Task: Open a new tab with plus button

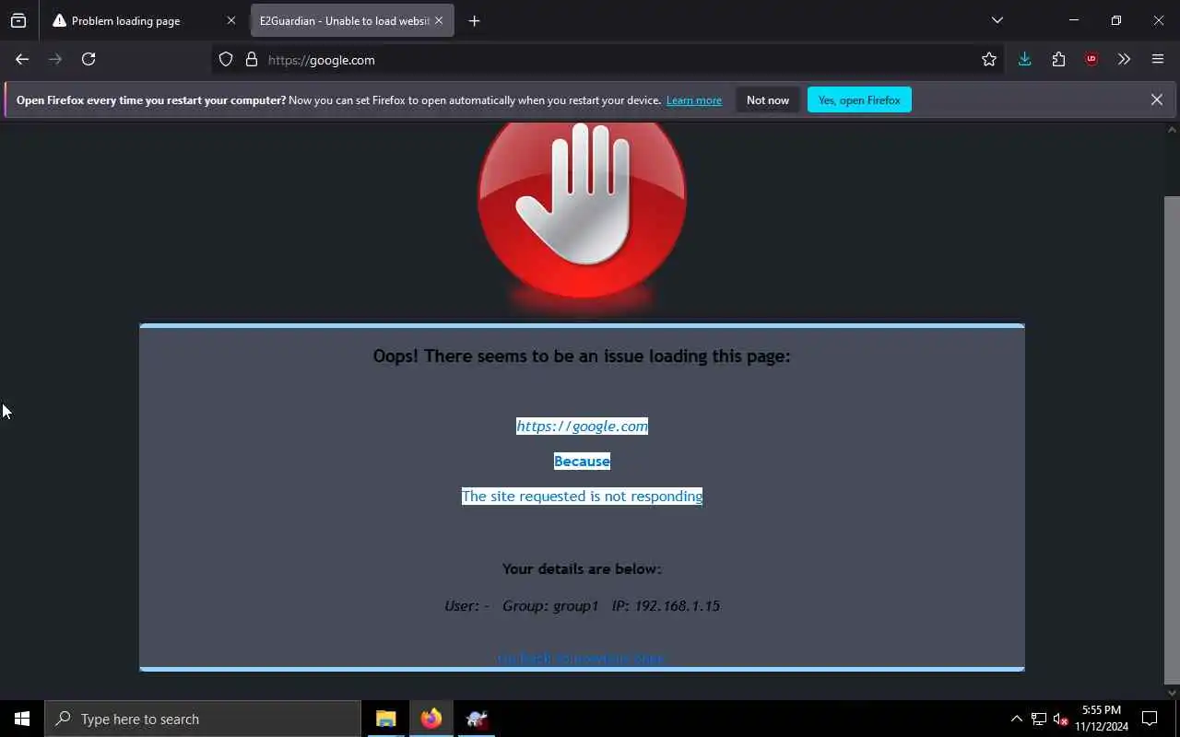Action: point(474,20)
